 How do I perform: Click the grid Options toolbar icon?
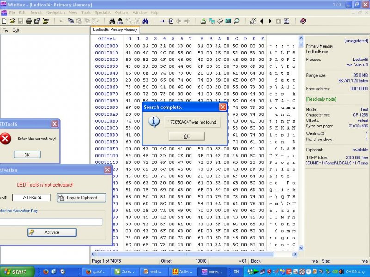286,21
